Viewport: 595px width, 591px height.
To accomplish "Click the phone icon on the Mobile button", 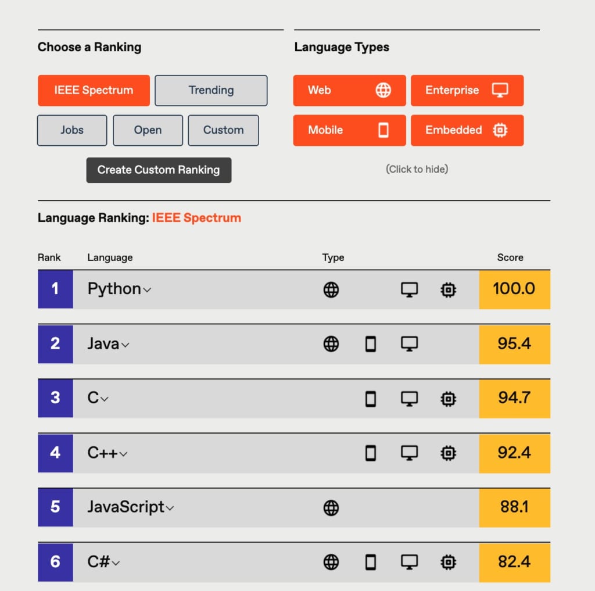I will click(x=383, y=130).
